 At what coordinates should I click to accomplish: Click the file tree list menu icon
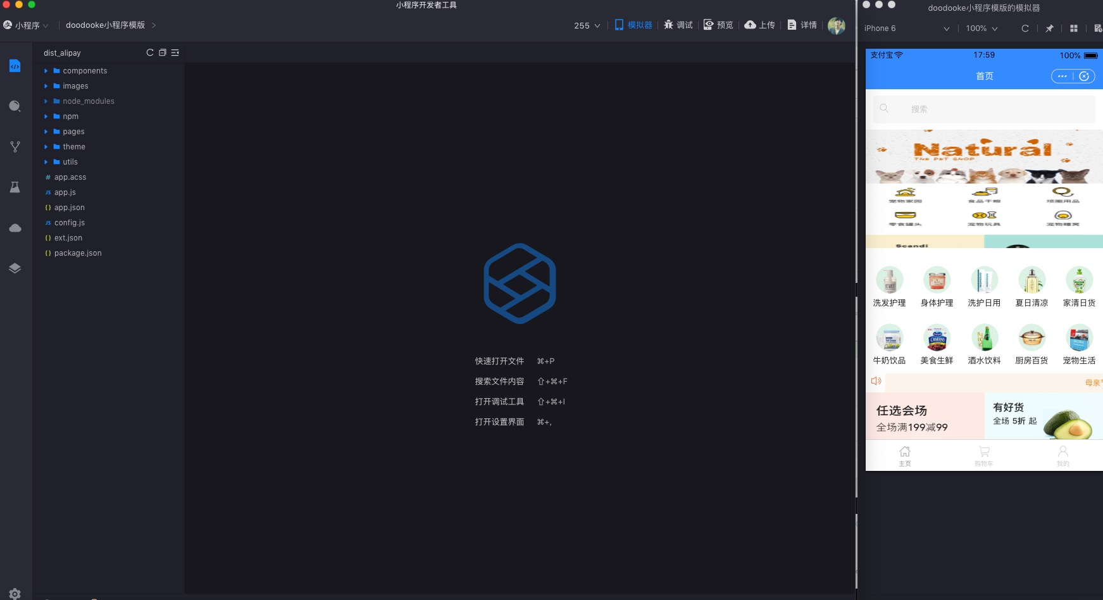[175, 53]
